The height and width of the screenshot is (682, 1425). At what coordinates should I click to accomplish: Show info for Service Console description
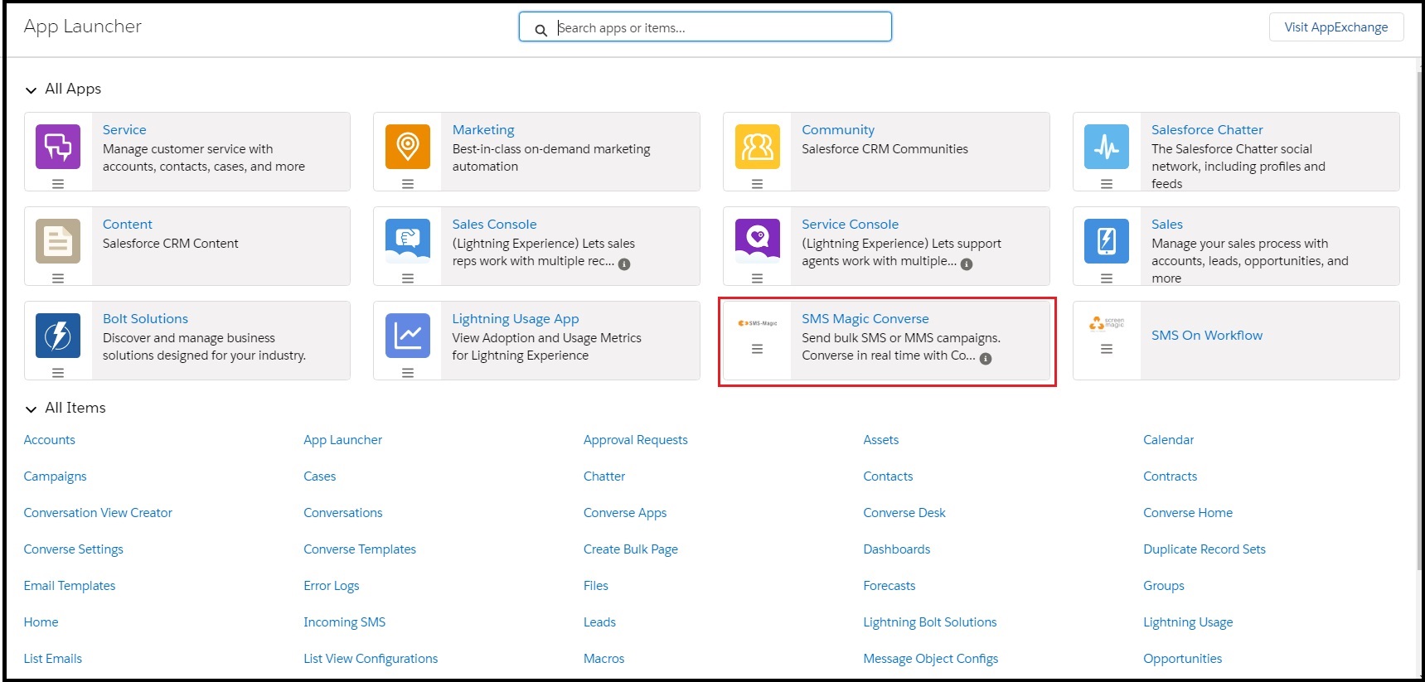(967, 264)
